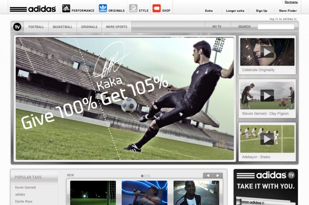
Task: Open the Germany country selector
Action: (291, 2)
